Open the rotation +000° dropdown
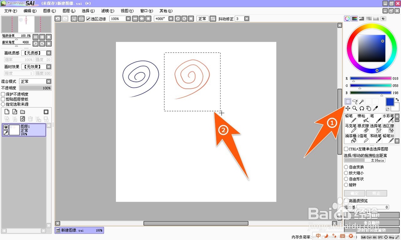401x240 pixels. coord(171,19)
